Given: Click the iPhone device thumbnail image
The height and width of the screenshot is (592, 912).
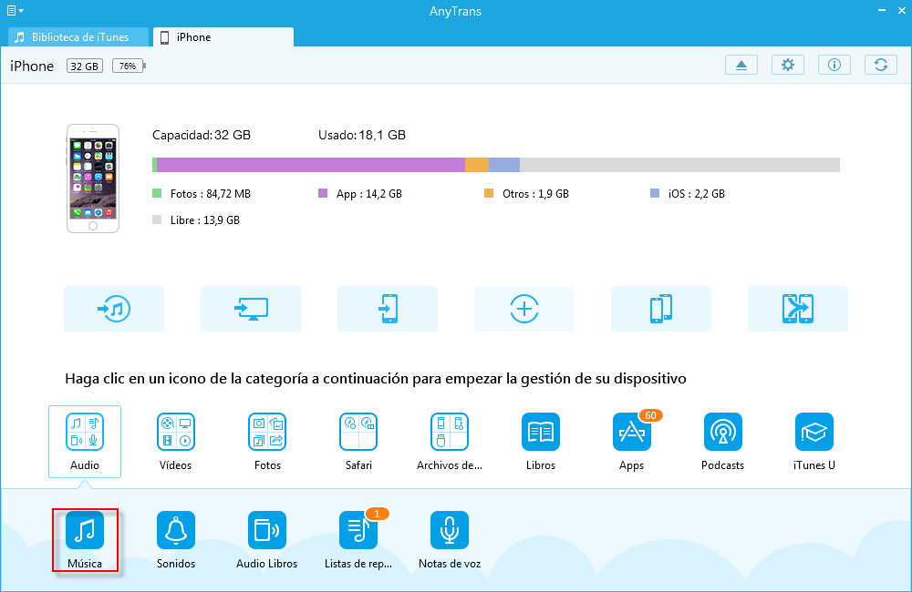Looking at the screenshot, I should pyautogui.click(x=93, y=179).
